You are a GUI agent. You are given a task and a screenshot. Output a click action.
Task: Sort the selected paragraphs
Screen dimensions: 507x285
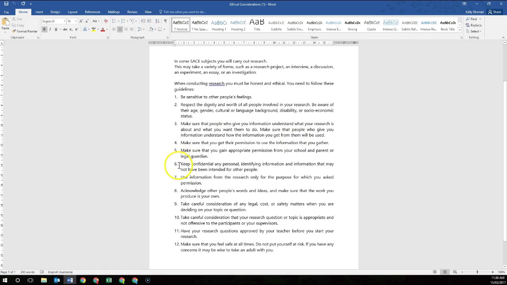point(158,21)
